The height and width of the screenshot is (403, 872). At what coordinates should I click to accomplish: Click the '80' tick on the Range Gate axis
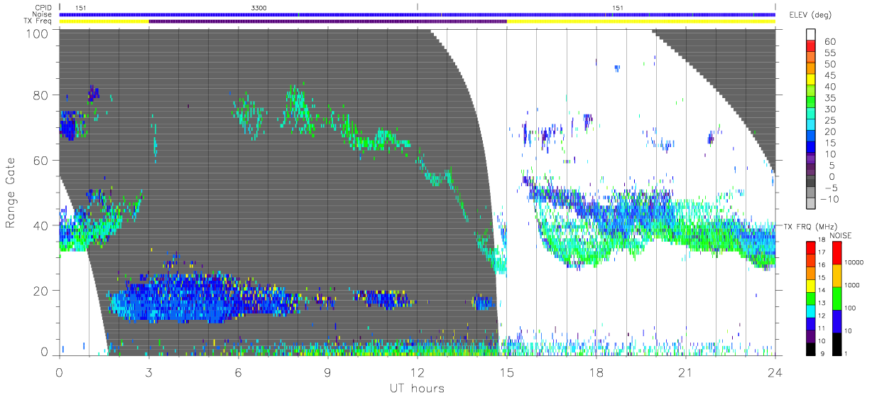[x=40, y=95]
